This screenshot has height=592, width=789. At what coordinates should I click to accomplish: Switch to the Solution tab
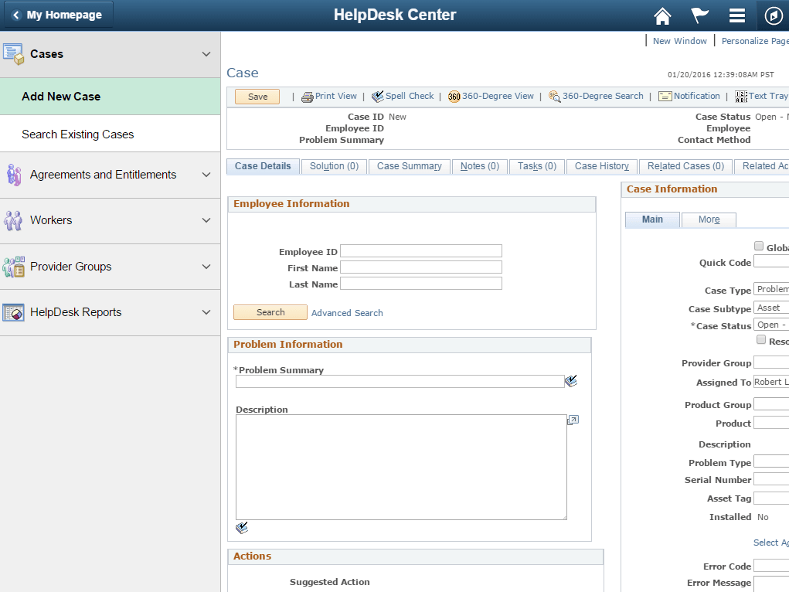coord(333,165)
